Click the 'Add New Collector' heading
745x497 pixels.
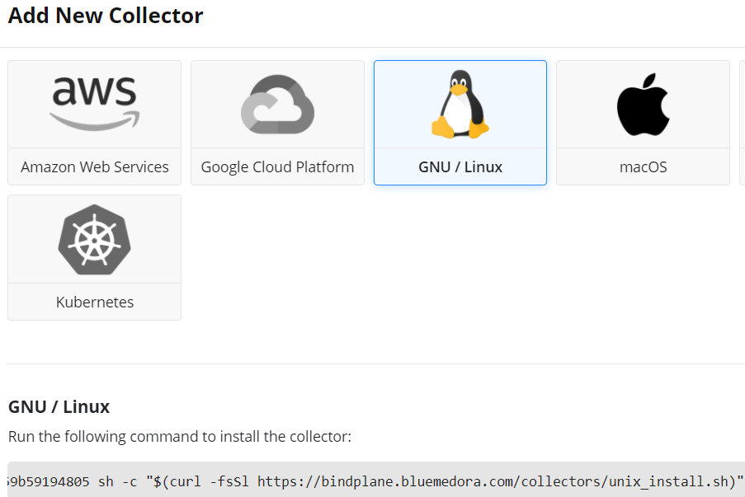tap(106, 16)
